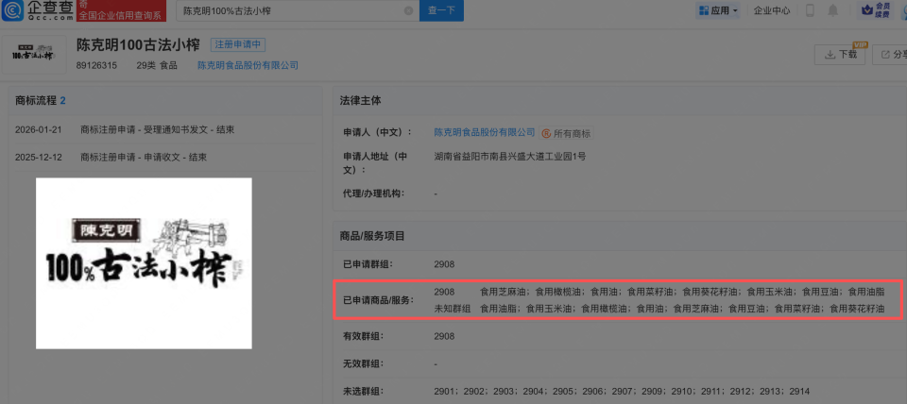Viewport: 907px width, 404px height.
Task: Click the 29类 食品 text
Action: [x=157, y=65]
